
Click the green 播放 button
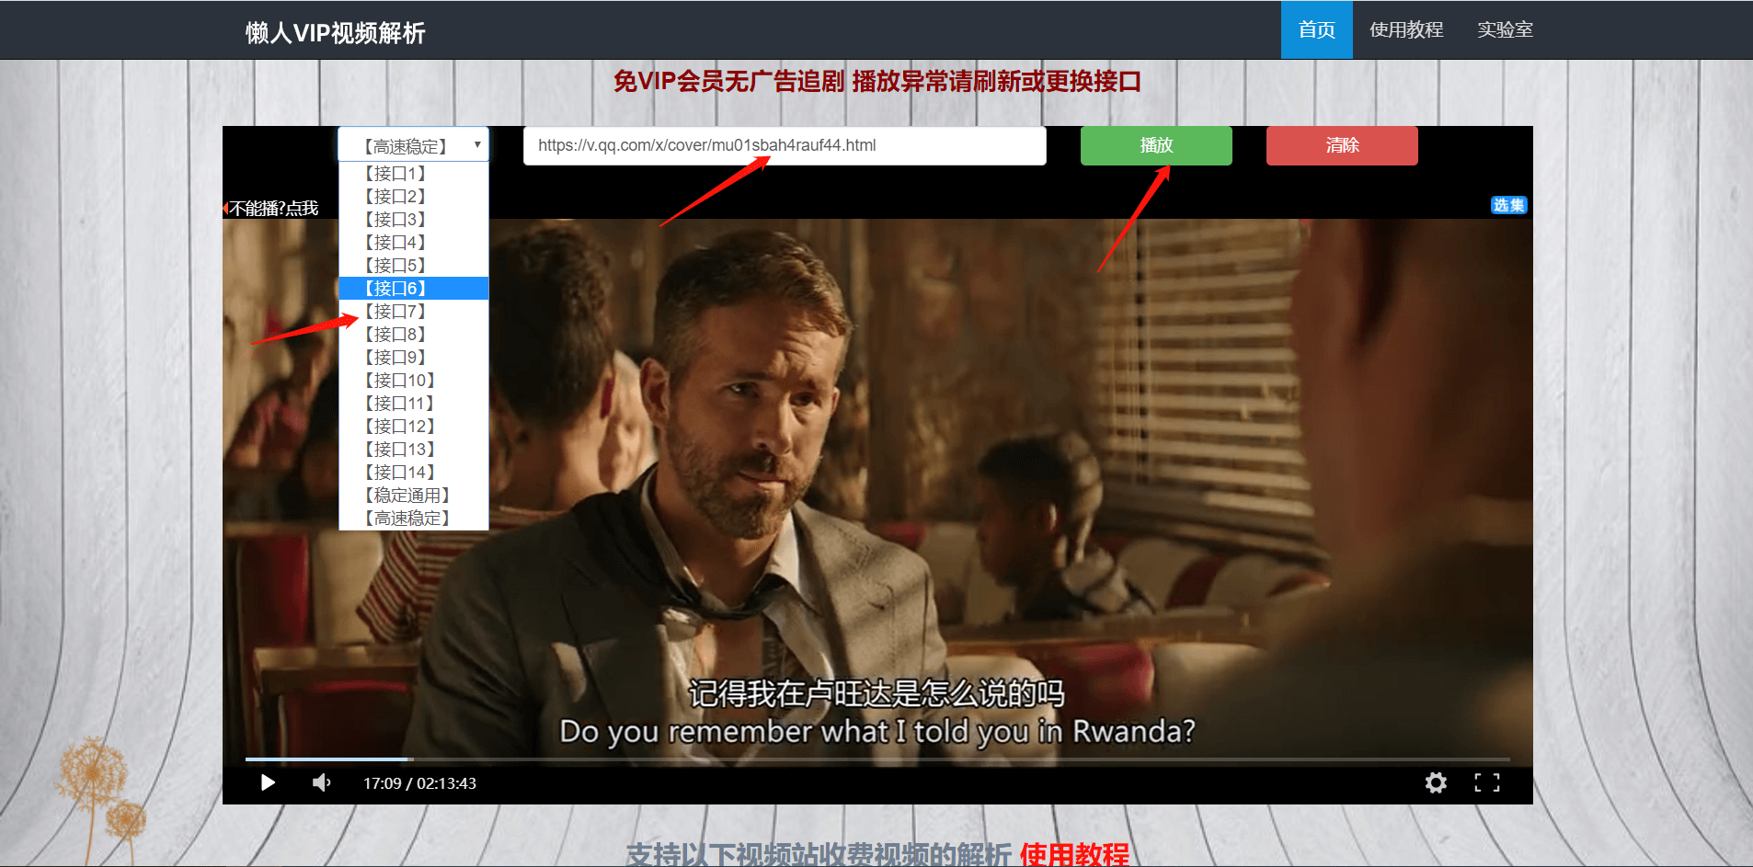click(x=1156, y=145)
